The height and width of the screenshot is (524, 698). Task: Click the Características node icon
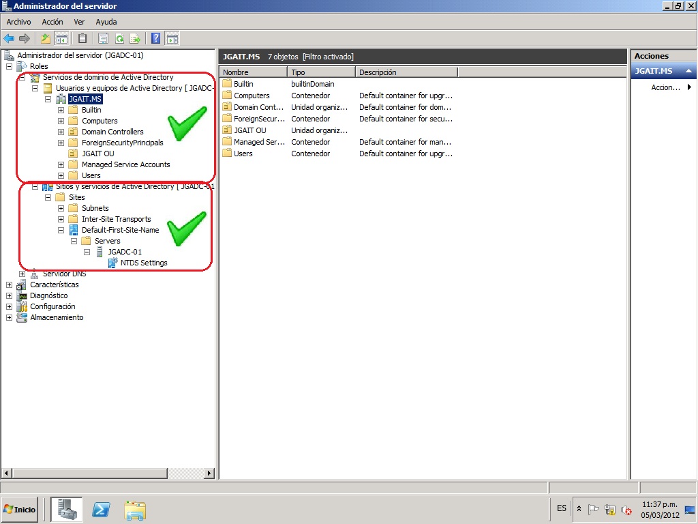tap(22, 285)
